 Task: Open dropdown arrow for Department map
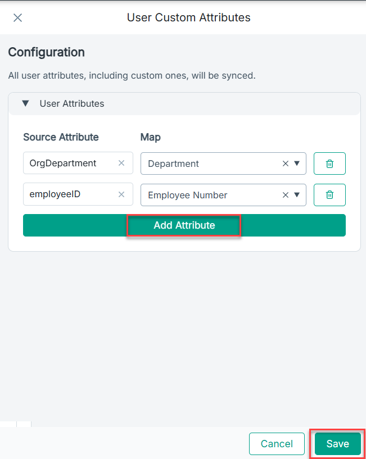[x=297, y=163]
